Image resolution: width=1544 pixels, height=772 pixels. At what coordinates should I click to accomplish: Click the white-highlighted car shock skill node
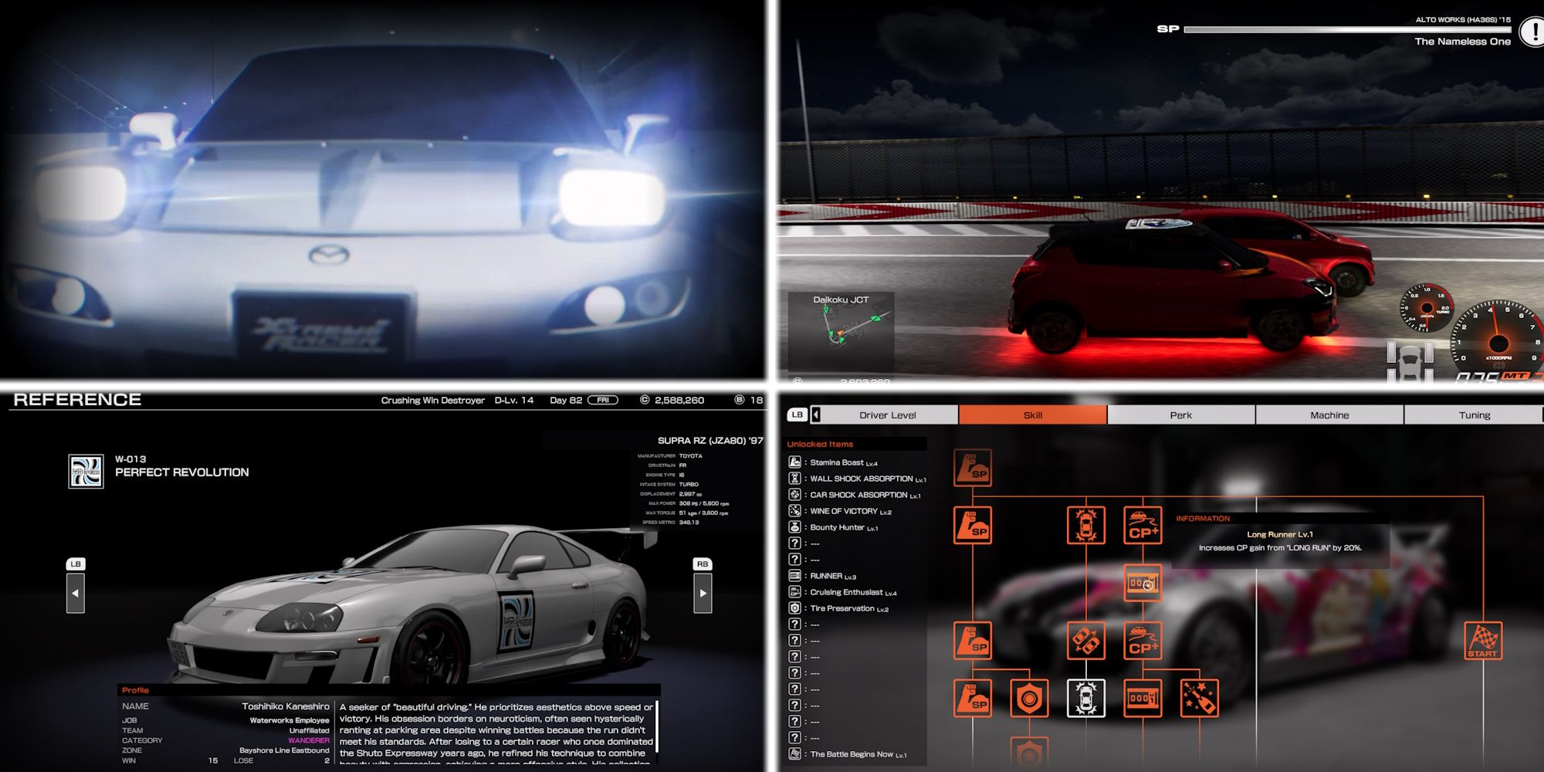1085,698
